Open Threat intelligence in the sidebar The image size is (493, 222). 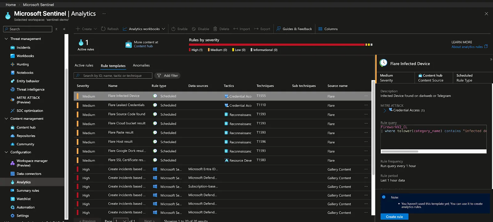(x=31, y=89)
